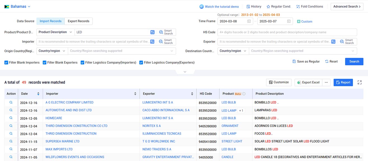Viewport: 368px width, 161px height.
Task: Click Smart Search next to Exporter field
Action: pyautogui.click(x=347, y=42)
